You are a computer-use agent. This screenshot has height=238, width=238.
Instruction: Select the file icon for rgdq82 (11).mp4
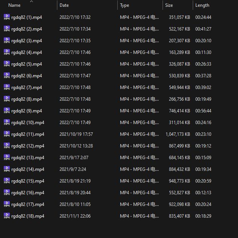[x=7, y=134]
